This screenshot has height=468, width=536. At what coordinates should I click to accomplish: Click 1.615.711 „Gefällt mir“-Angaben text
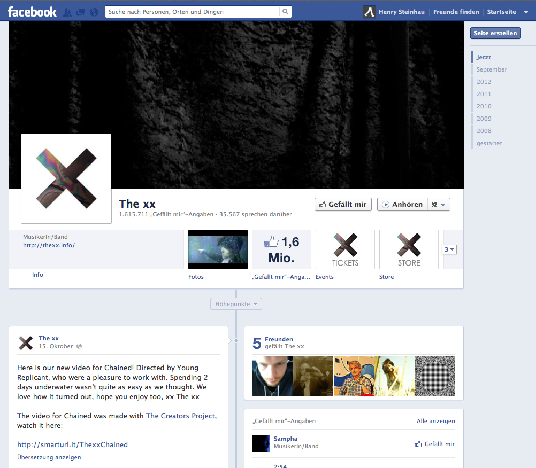coord(166,214)
